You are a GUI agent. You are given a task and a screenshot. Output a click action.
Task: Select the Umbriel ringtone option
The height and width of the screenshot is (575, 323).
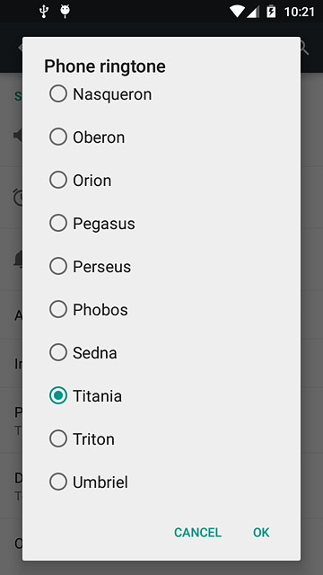tap(57, 482)
